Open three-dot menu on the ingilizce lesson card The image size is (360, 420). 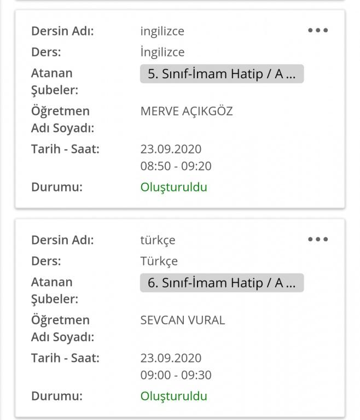click(x=318, y=31)
